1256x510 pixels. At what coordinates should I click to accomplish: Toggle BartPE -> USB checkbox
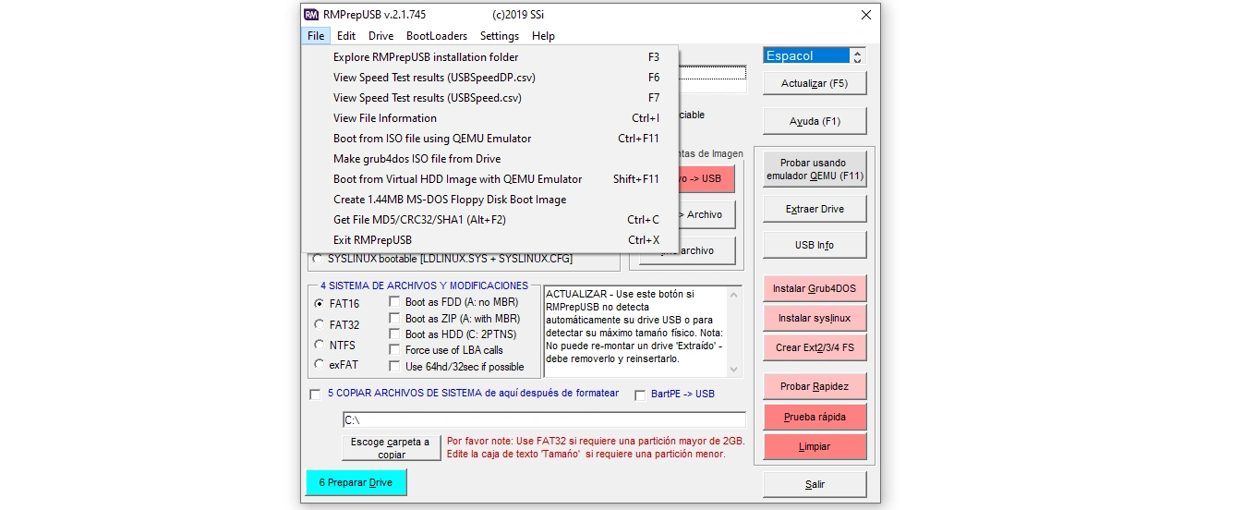coord(642,395)
